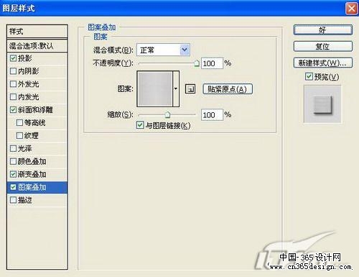The image size is (359, 277).
Task: Enable the 内阴影 checkbox
Action: tap(13, 71)
